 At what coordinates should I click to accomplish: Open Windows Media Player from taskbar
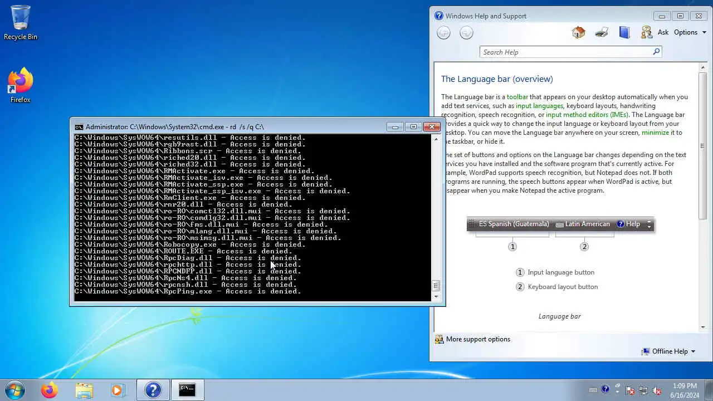click(x=118, y=390)
